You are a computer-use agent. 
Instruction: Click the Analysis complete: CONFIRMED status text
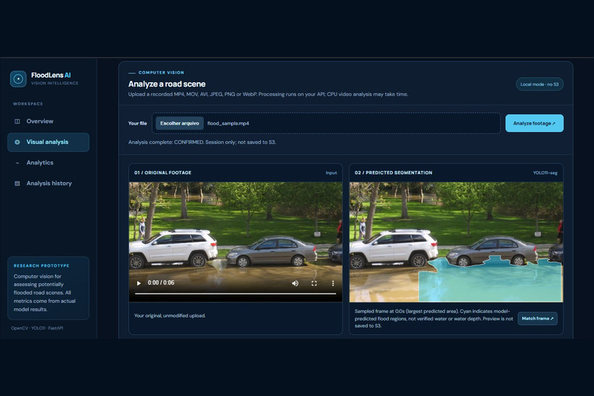202,142
